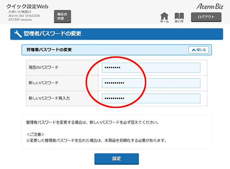Screen dimensions: 230x169
Task: Open the Home (ホーム) icon
Action: coord(164,18)
